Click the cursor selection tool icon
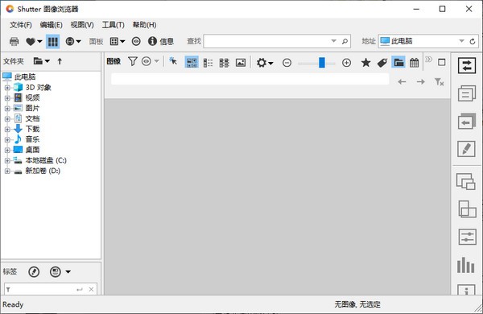Viewport: 483px width, 314px height. pos(173,61)
